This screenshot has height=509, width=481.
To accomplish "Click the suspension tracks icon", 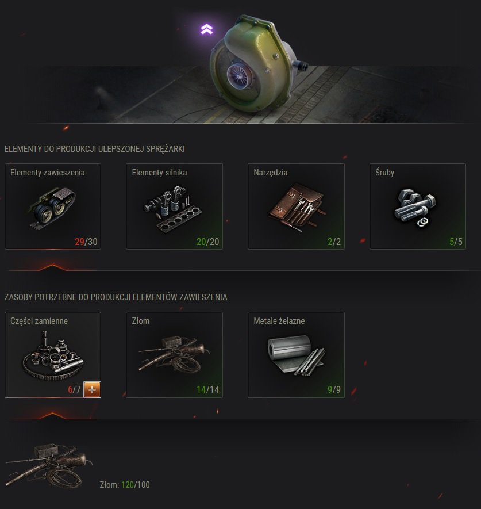I will (x=53, y=208).
